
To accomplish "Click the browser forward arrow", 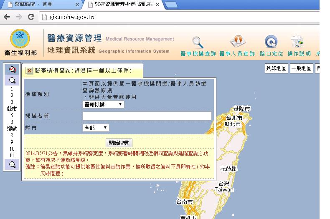I will tap(19, 17).
